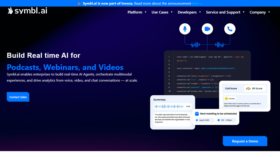Click the microphone icon circle

pos(185,29)
